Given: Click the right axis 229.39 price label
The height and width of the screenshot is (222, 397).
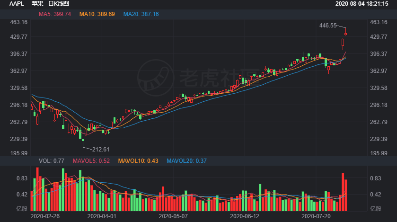Looking at the screenshot, I should (x=379, y=139).
